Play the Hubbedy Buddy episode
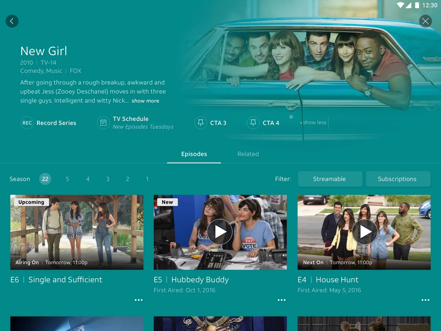 coord(220,232)
